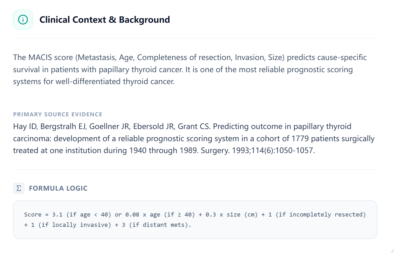Click the 1993;114(6):1050-1057 reference pages

pyautogui.click(x=273, y=150)
